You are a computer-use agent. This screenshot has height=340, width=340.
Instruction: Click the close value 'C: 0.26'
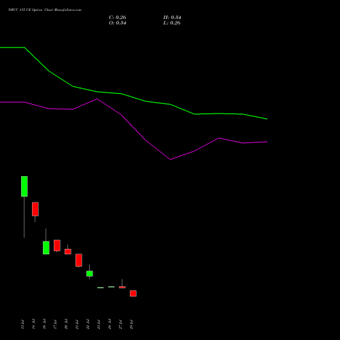point(118,18)
